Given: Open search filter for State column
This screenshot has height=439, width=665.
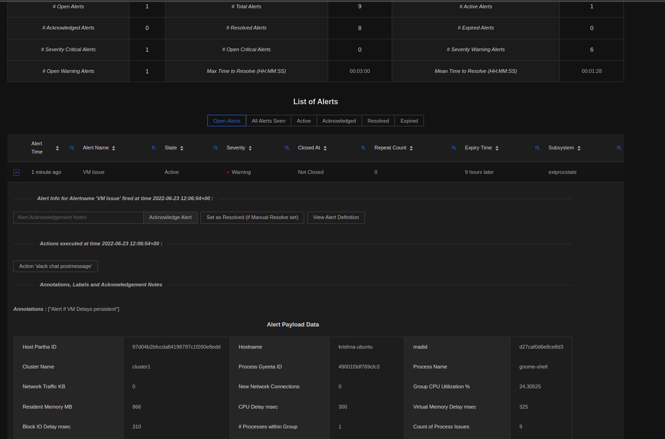Looking at the screenshot, I should pyautogui.click(x=216, y=148).
